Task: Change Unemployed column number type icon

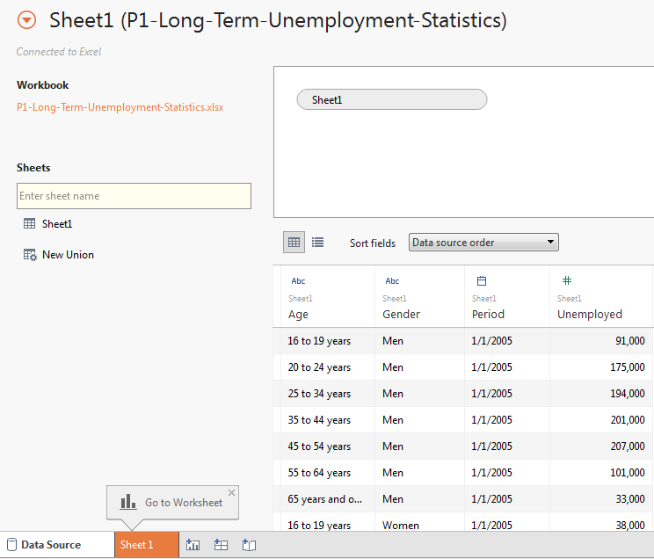Action: click(567, 280)
